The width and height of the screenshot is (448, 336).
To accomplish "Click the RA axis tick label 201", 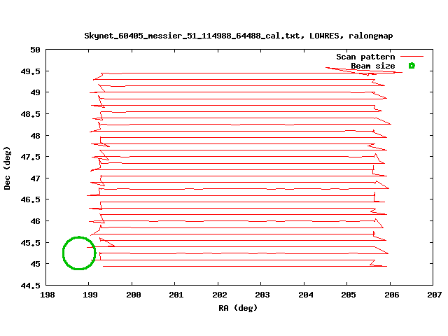I will tap(176, 295).
